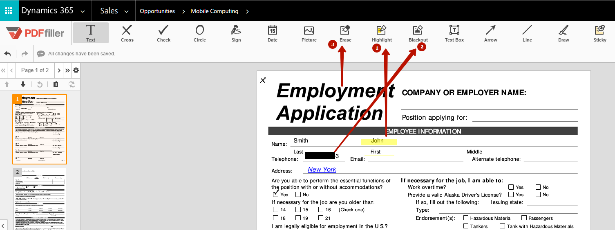Click the Undo arrow
615x230 pixels.
tap(7, 54)
